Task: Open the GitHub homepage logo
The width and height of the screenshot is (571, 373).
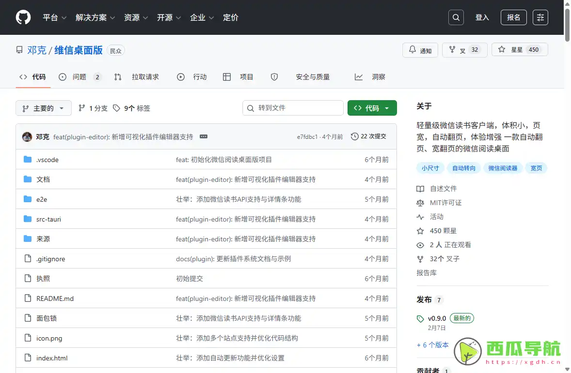Action: [x=23, y=17]
